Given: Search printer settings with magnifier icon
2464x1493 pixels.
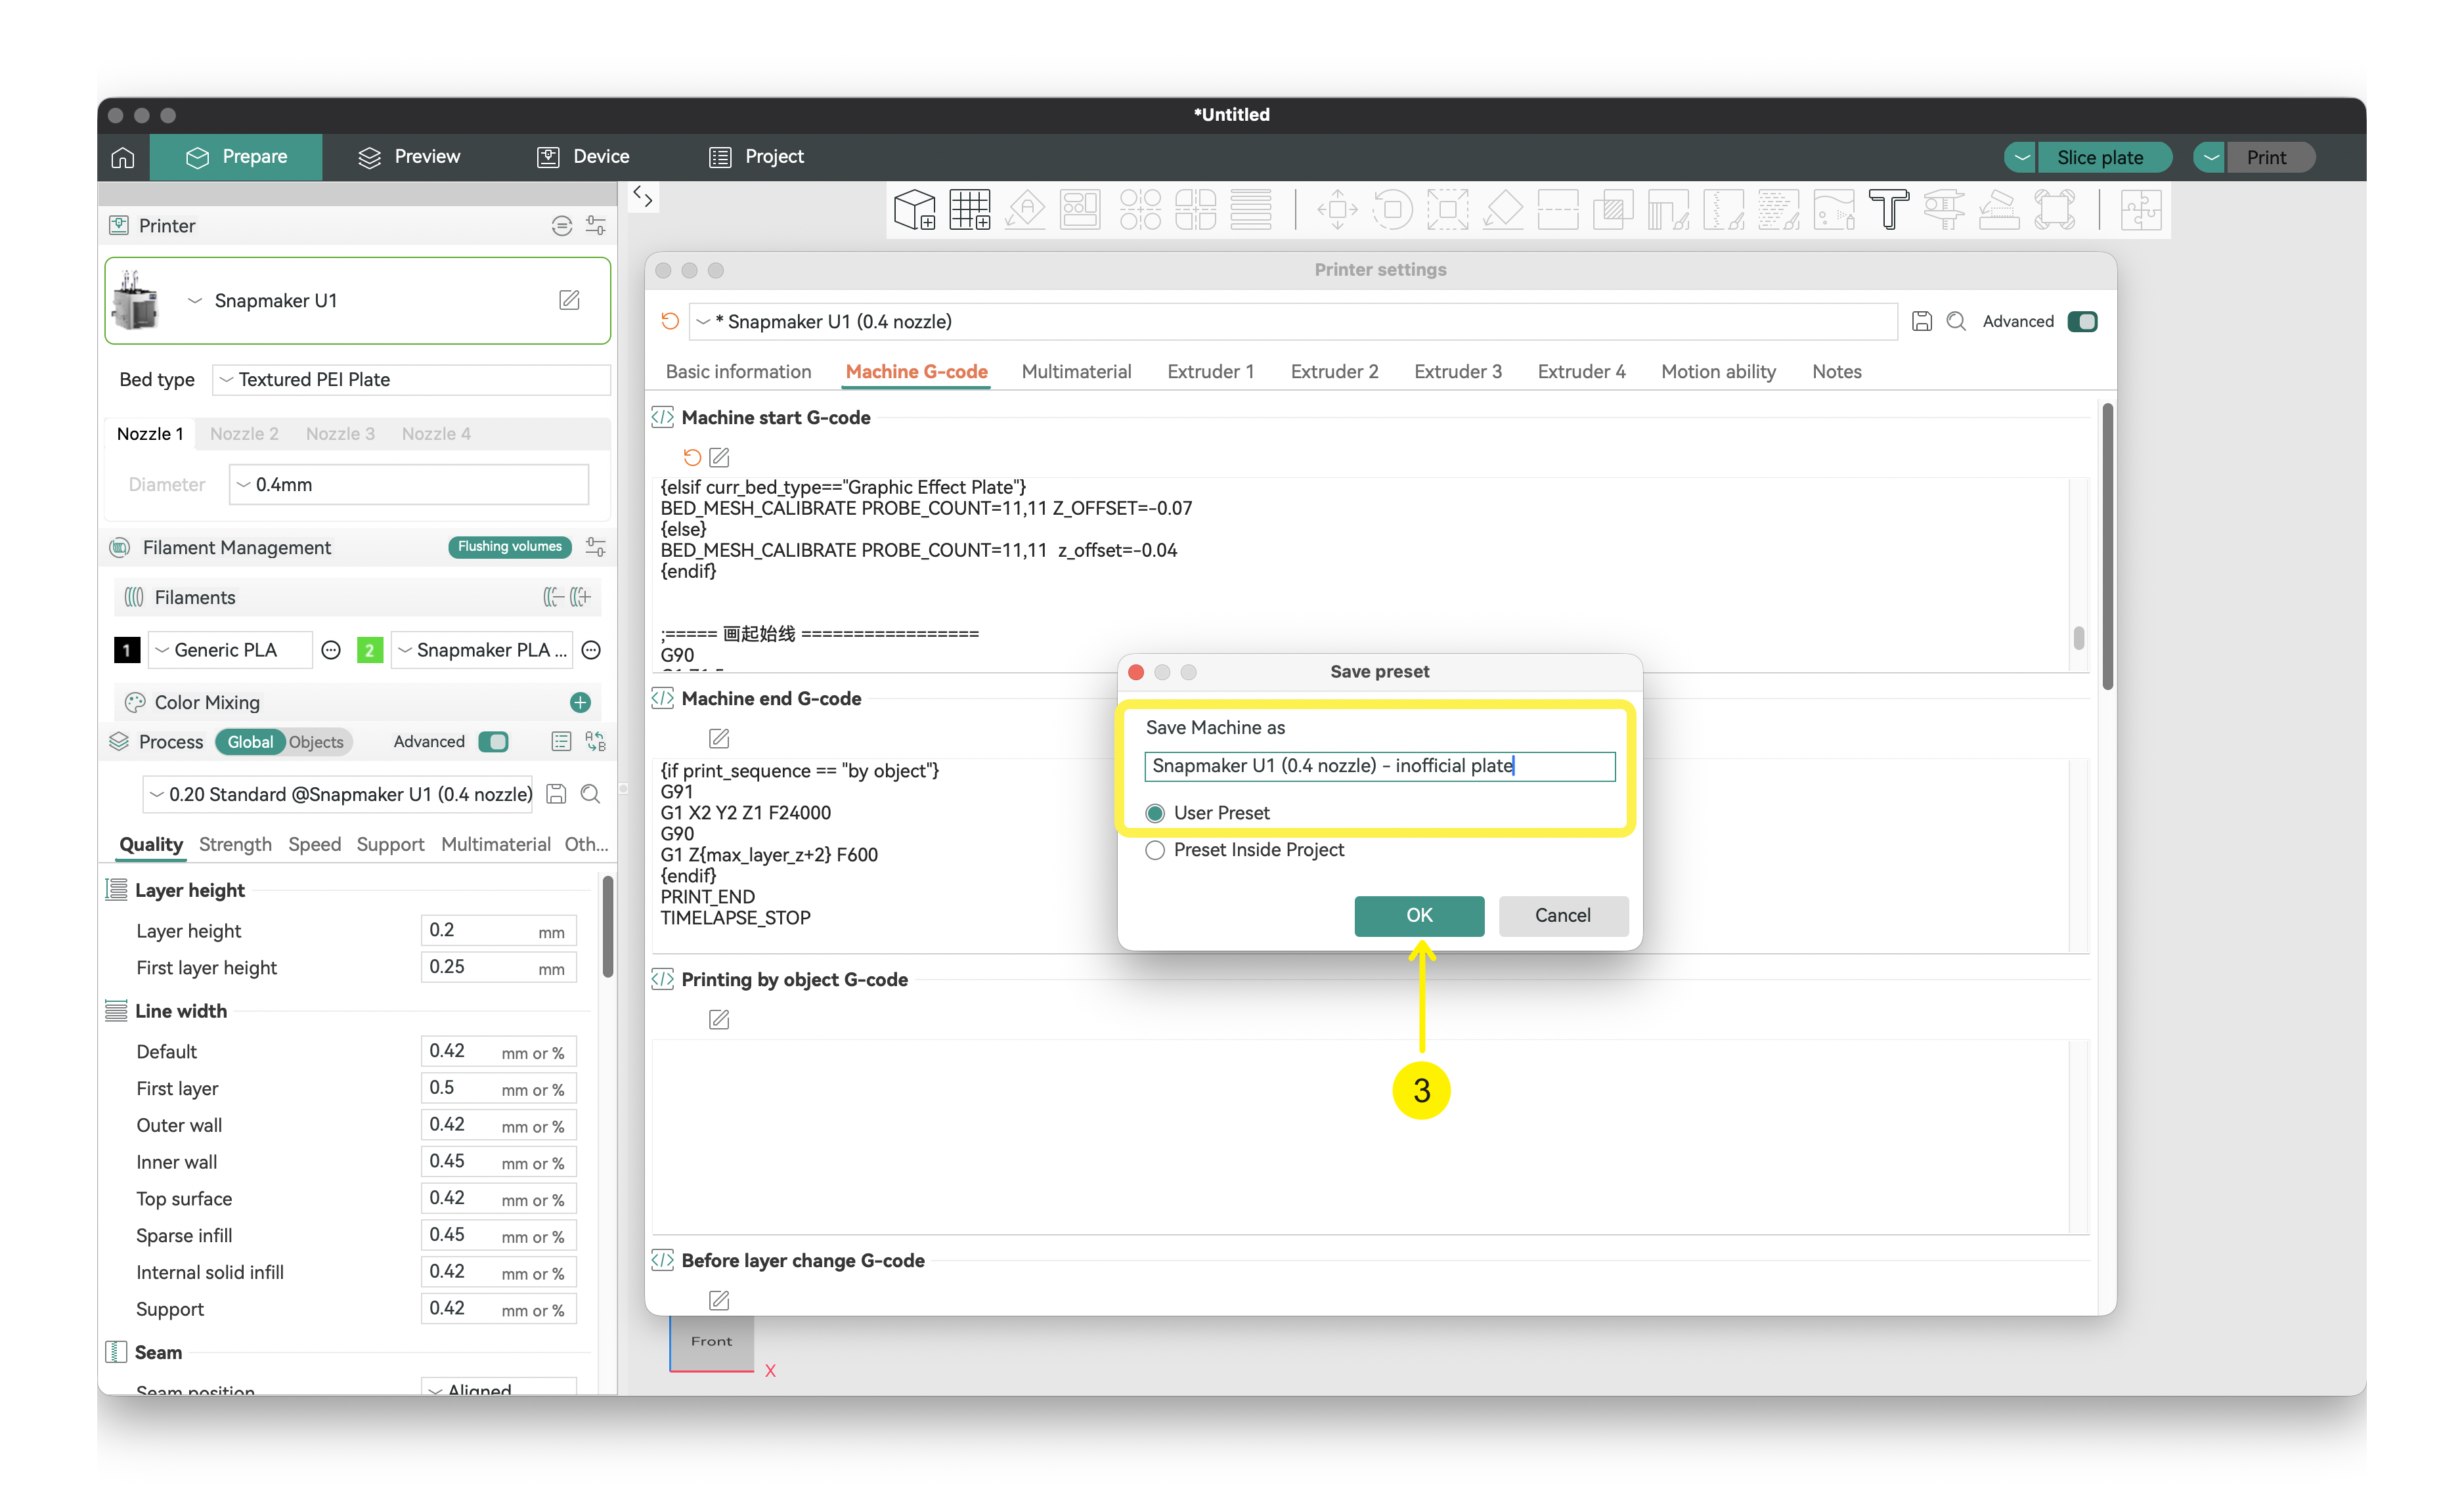Looking at the screenshot, I should 1957,321.
